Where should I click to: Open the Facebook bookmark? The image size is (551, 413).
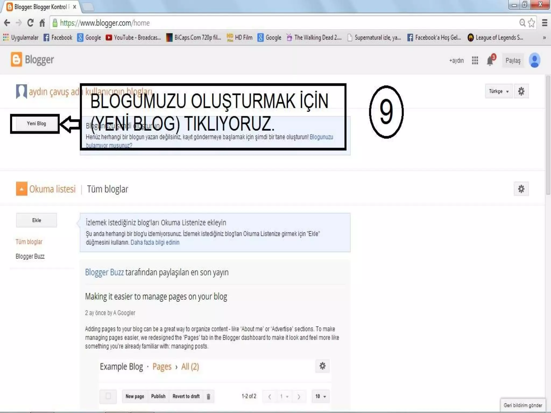58,37
